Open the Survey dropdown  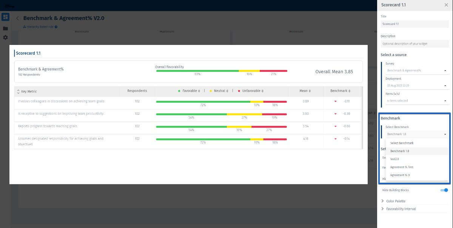[x=417, y=71]
